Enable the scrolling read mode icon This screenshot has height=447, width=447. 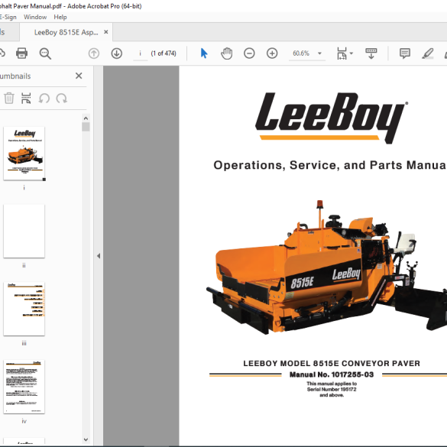tap(371, 53)
